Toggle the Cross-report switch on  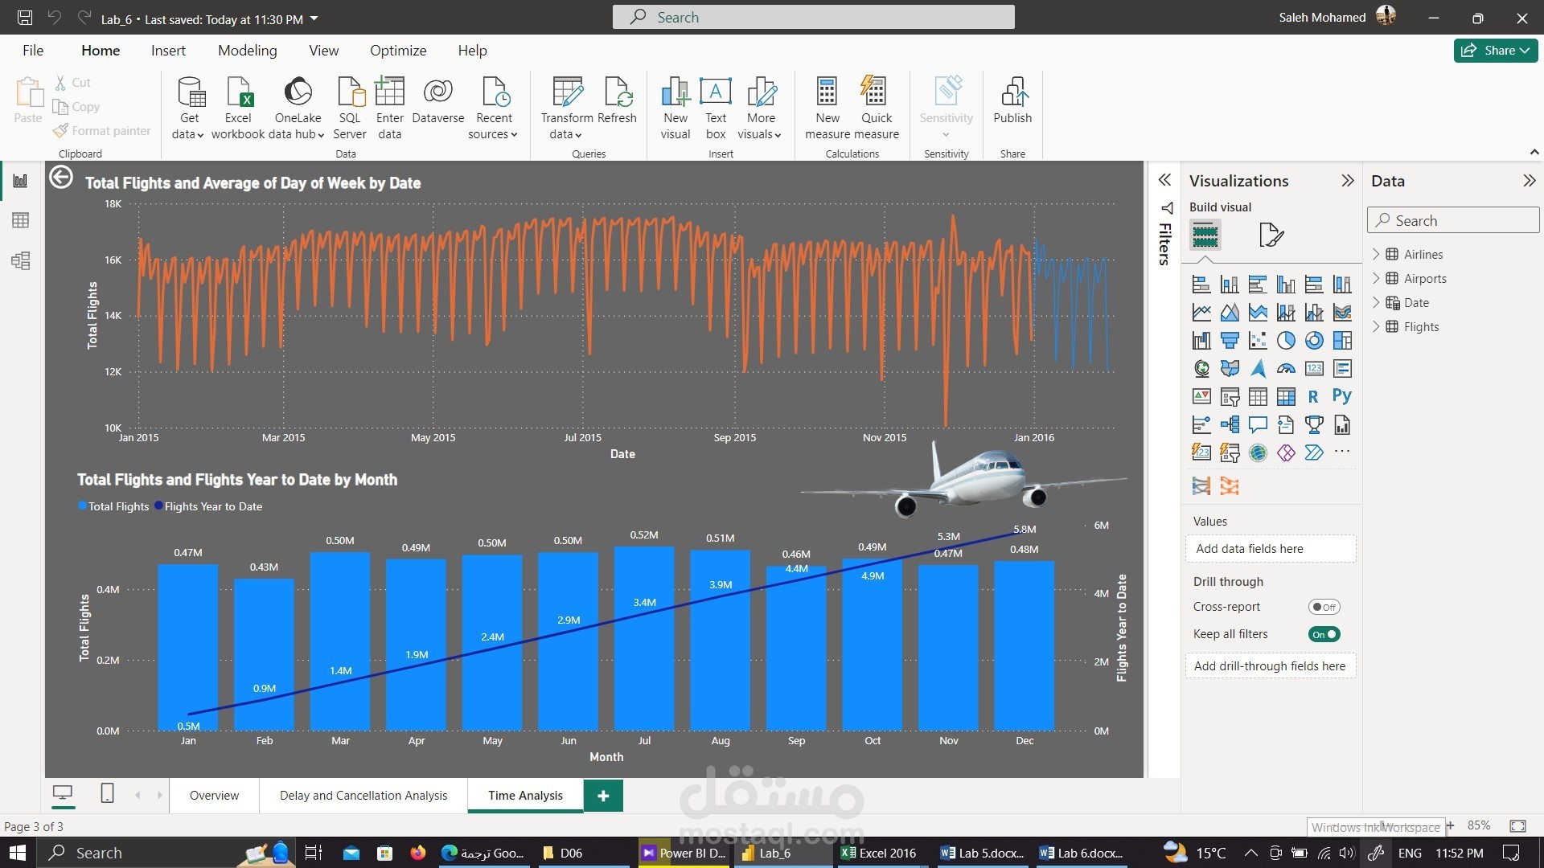1323,607
